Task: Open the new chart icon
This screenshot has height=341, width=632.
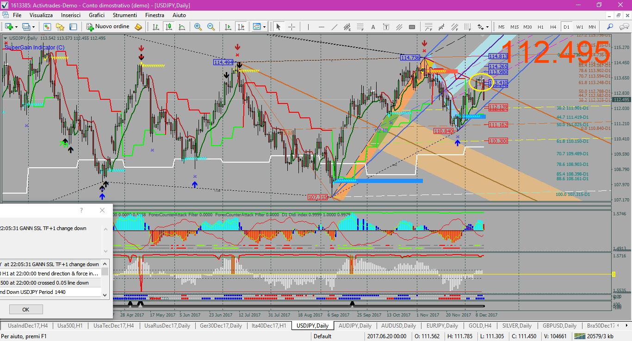Action: click(9, 27)
